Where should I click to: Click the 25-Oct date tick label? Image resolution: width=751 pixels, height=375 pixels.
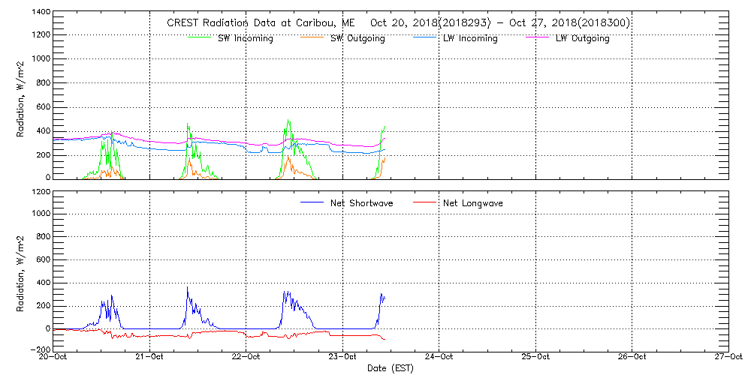(x=535, y=358)
